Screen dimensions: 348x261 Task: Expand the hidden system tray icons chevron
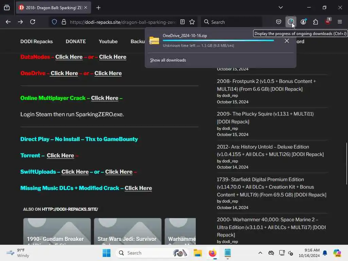click(x=260, y=253)
